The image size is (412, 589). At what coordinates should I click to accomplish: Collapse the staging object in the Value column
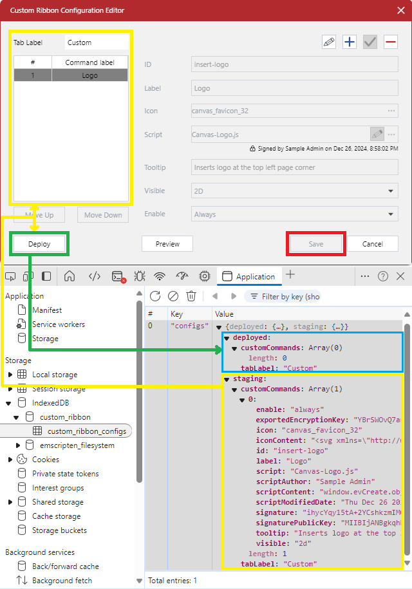tap(227, 379)
